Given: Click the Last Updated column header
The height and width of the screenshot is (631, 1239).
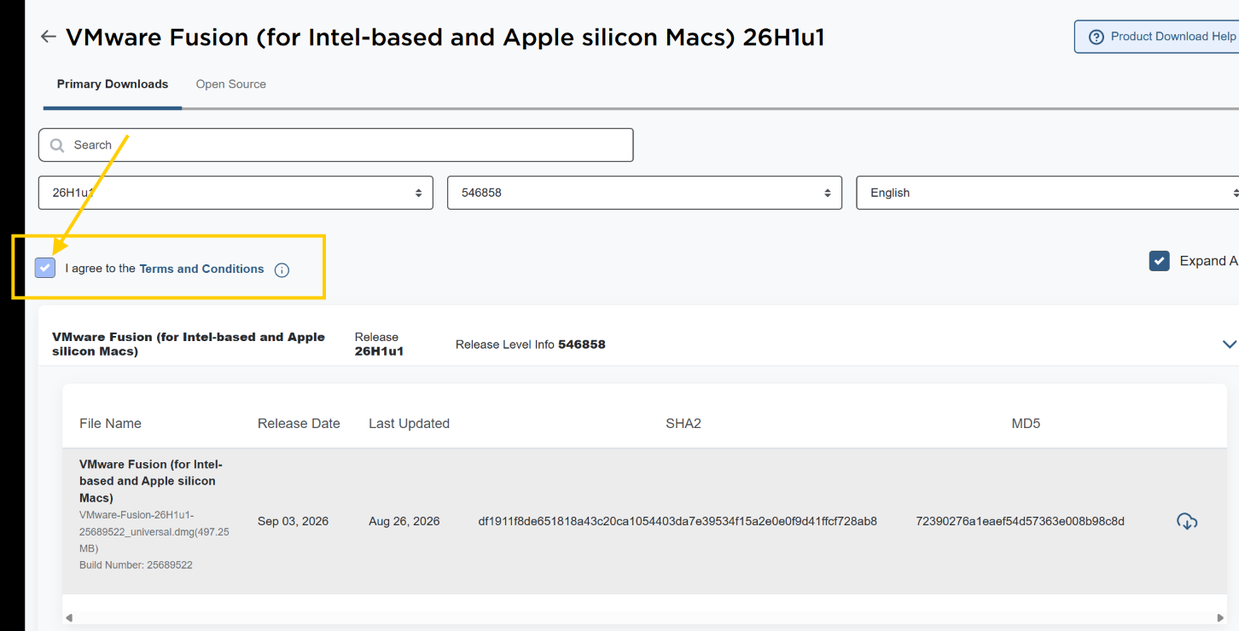Looking at the screenshot, I should (409, 424).
